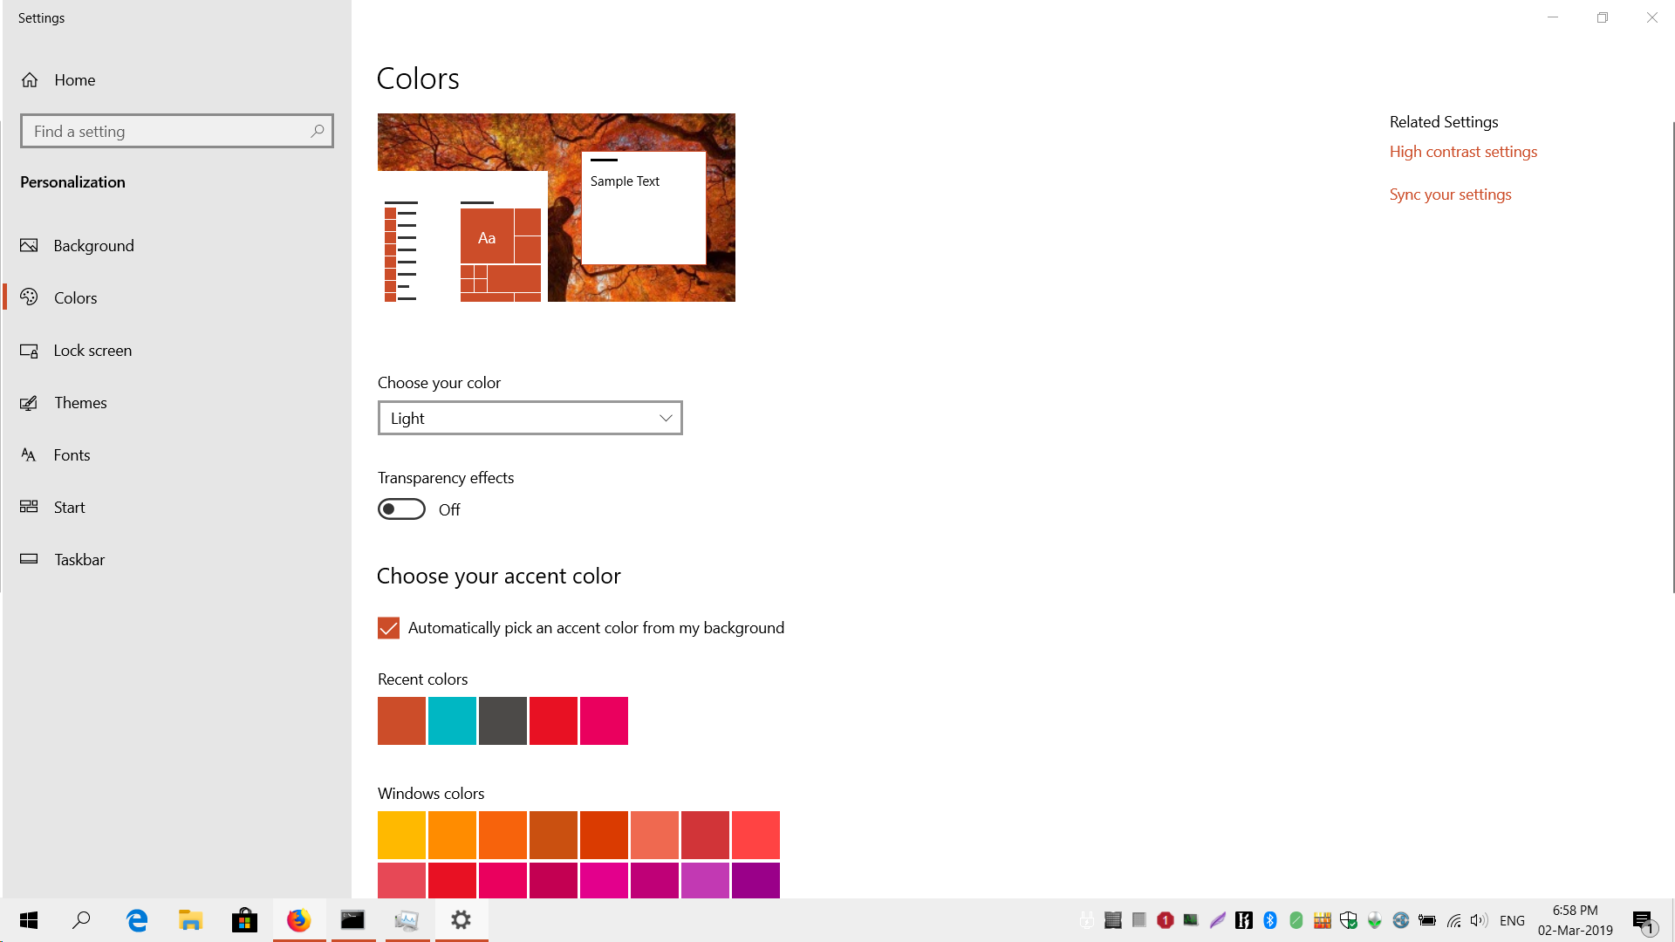The image size is (1675, 942).
Task: Open Firefox from the taskbar
Action: click(299, 920)
